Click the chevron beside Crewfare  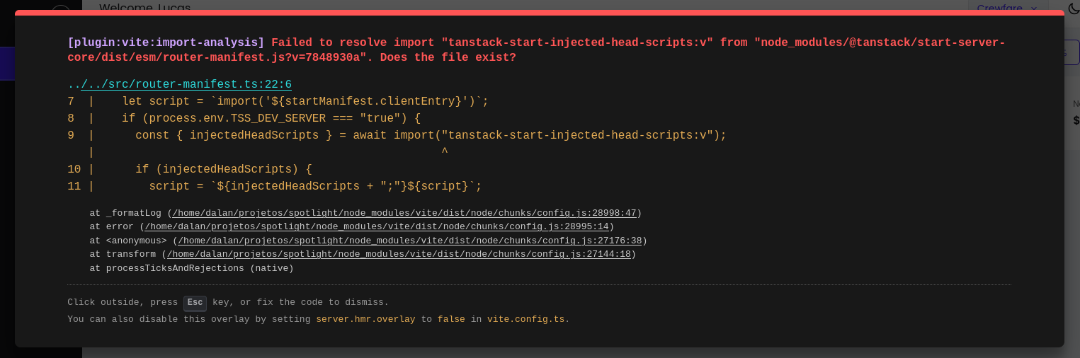pos(1034,8)
